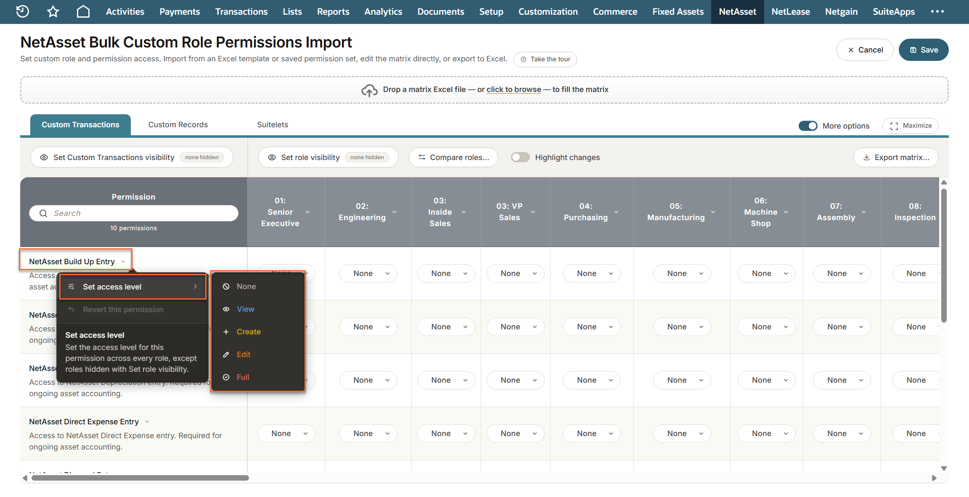Open the Customization menu
The width and height of the screenshot is (969, 497).
(548, 12)
